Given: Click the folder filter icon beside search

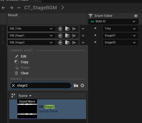Looking at the screenshot, I should point(76,85).
